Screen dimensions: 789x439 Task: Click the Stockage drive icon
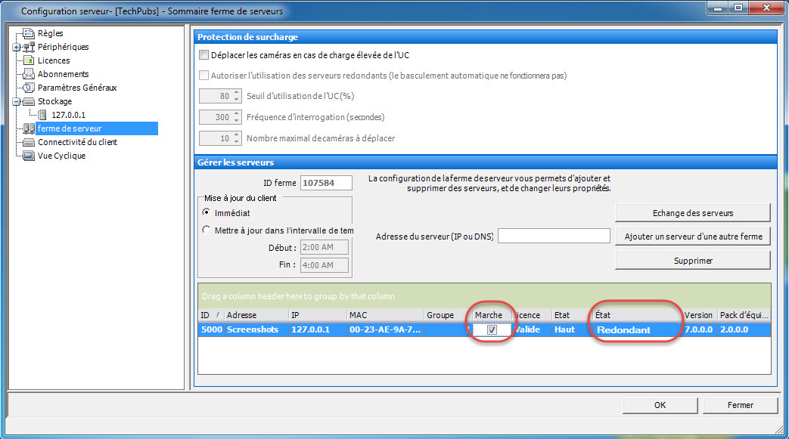pos(29,101)
